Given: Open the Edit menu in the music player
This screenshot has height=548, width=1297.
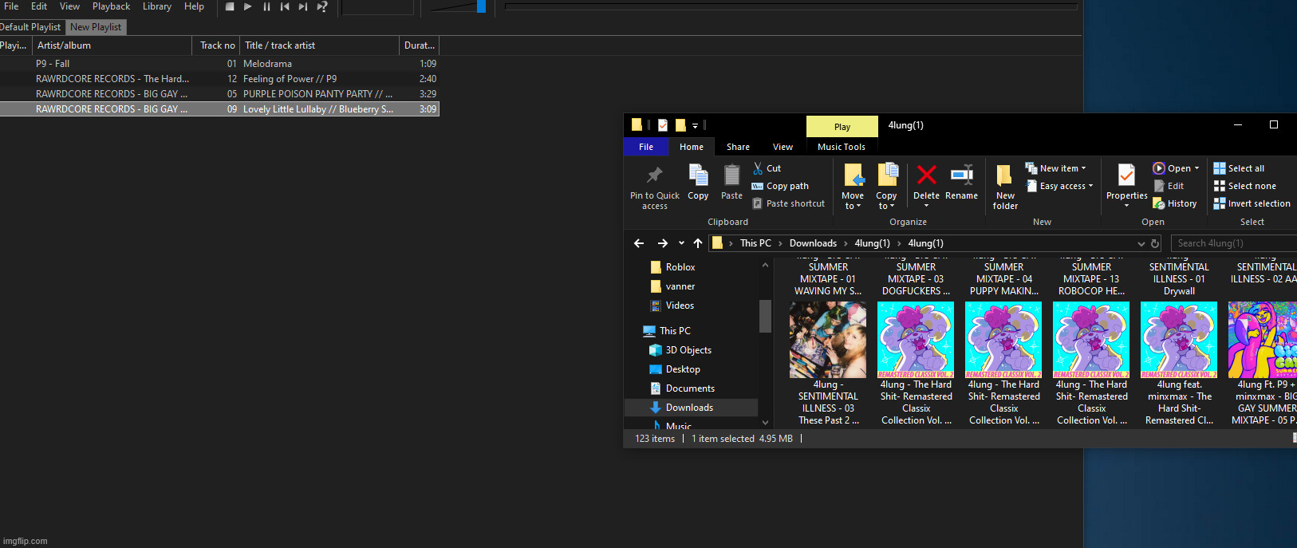Looking at the screenshot, I should tap(39, 6).
